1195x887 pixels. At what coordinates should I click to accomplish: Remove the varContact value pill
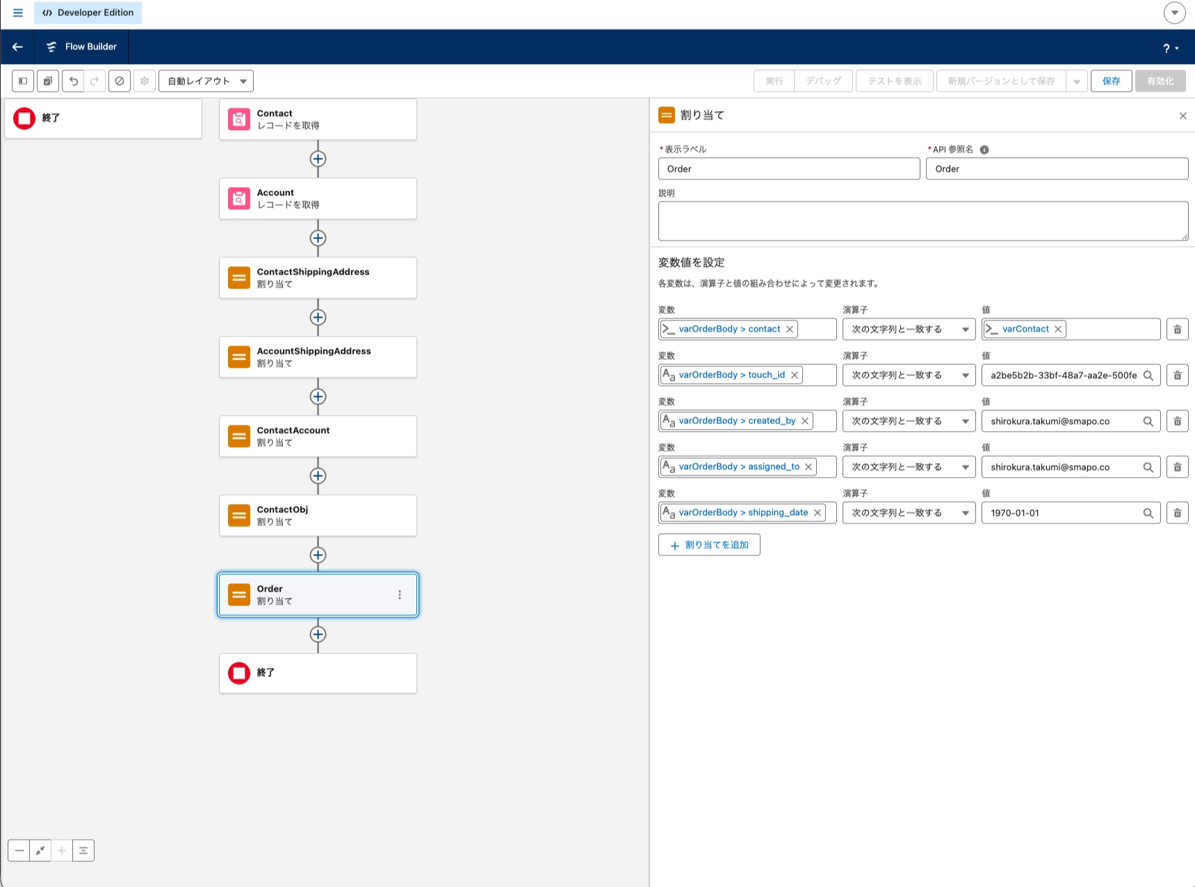pyautogui.click(x=1058, y=329)
